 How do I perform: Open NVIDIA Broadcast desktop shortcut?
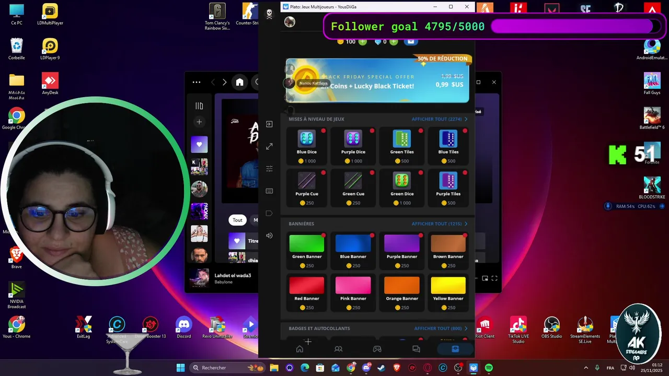coord(17,296)
